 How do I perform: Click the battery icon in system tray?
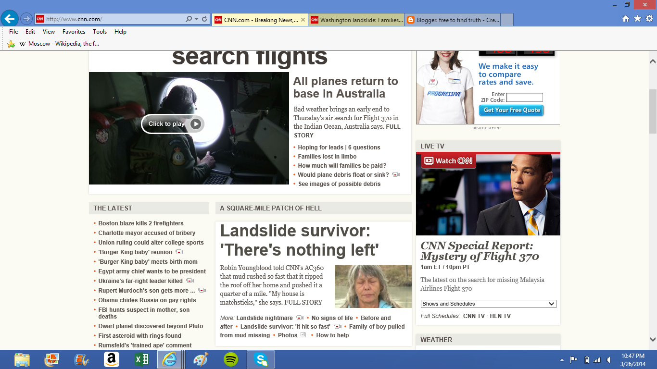[x=586, y=360]
